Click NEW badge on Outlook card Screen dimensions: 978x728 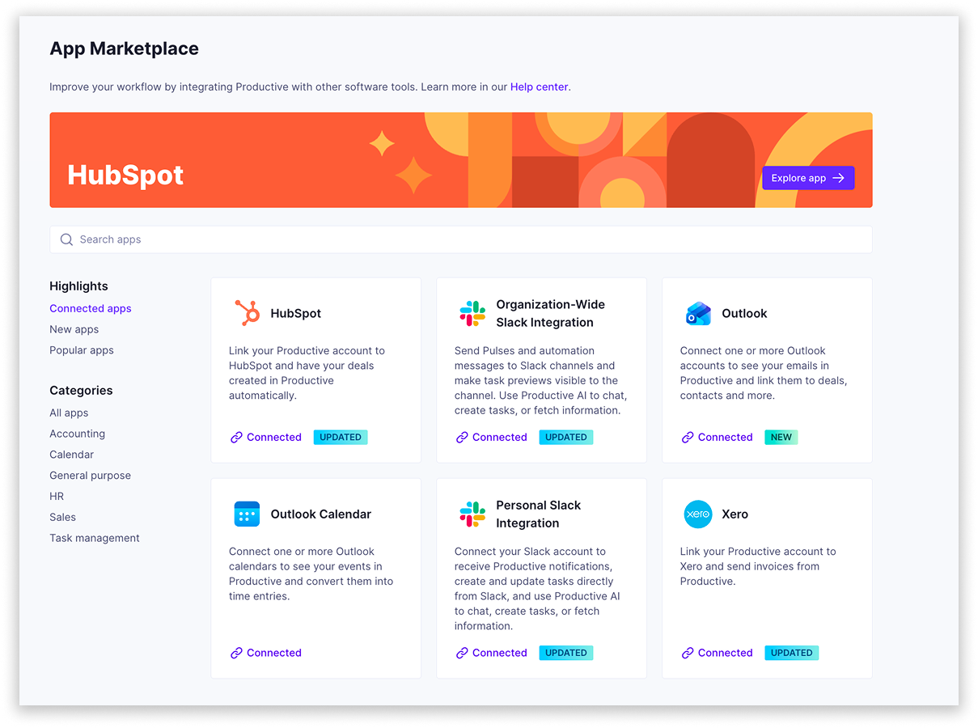pyautogui.click(x=781, y=437)
